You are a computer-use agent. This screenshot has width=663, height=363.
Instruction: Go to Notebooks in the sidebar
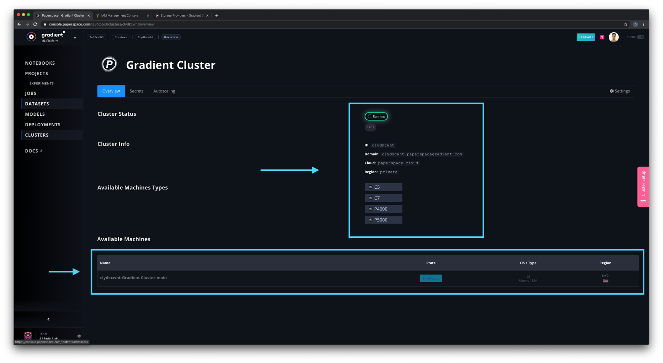click(x=40, y=63)
